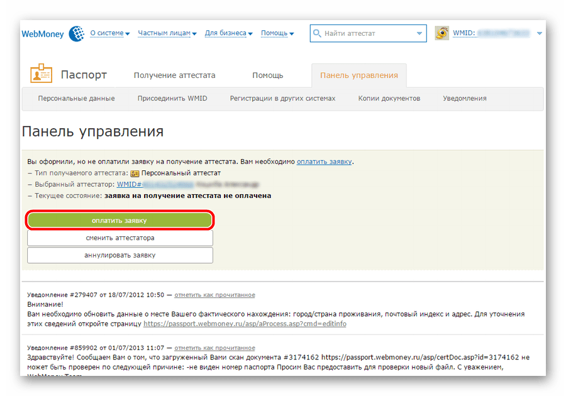Expand the 'Частным лицам' menu
Viewport: 566px width, 396px height.
point(167,33)
